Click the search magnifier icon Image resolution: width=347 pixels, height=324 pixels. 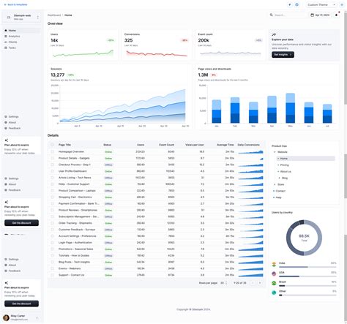point(272,15)
